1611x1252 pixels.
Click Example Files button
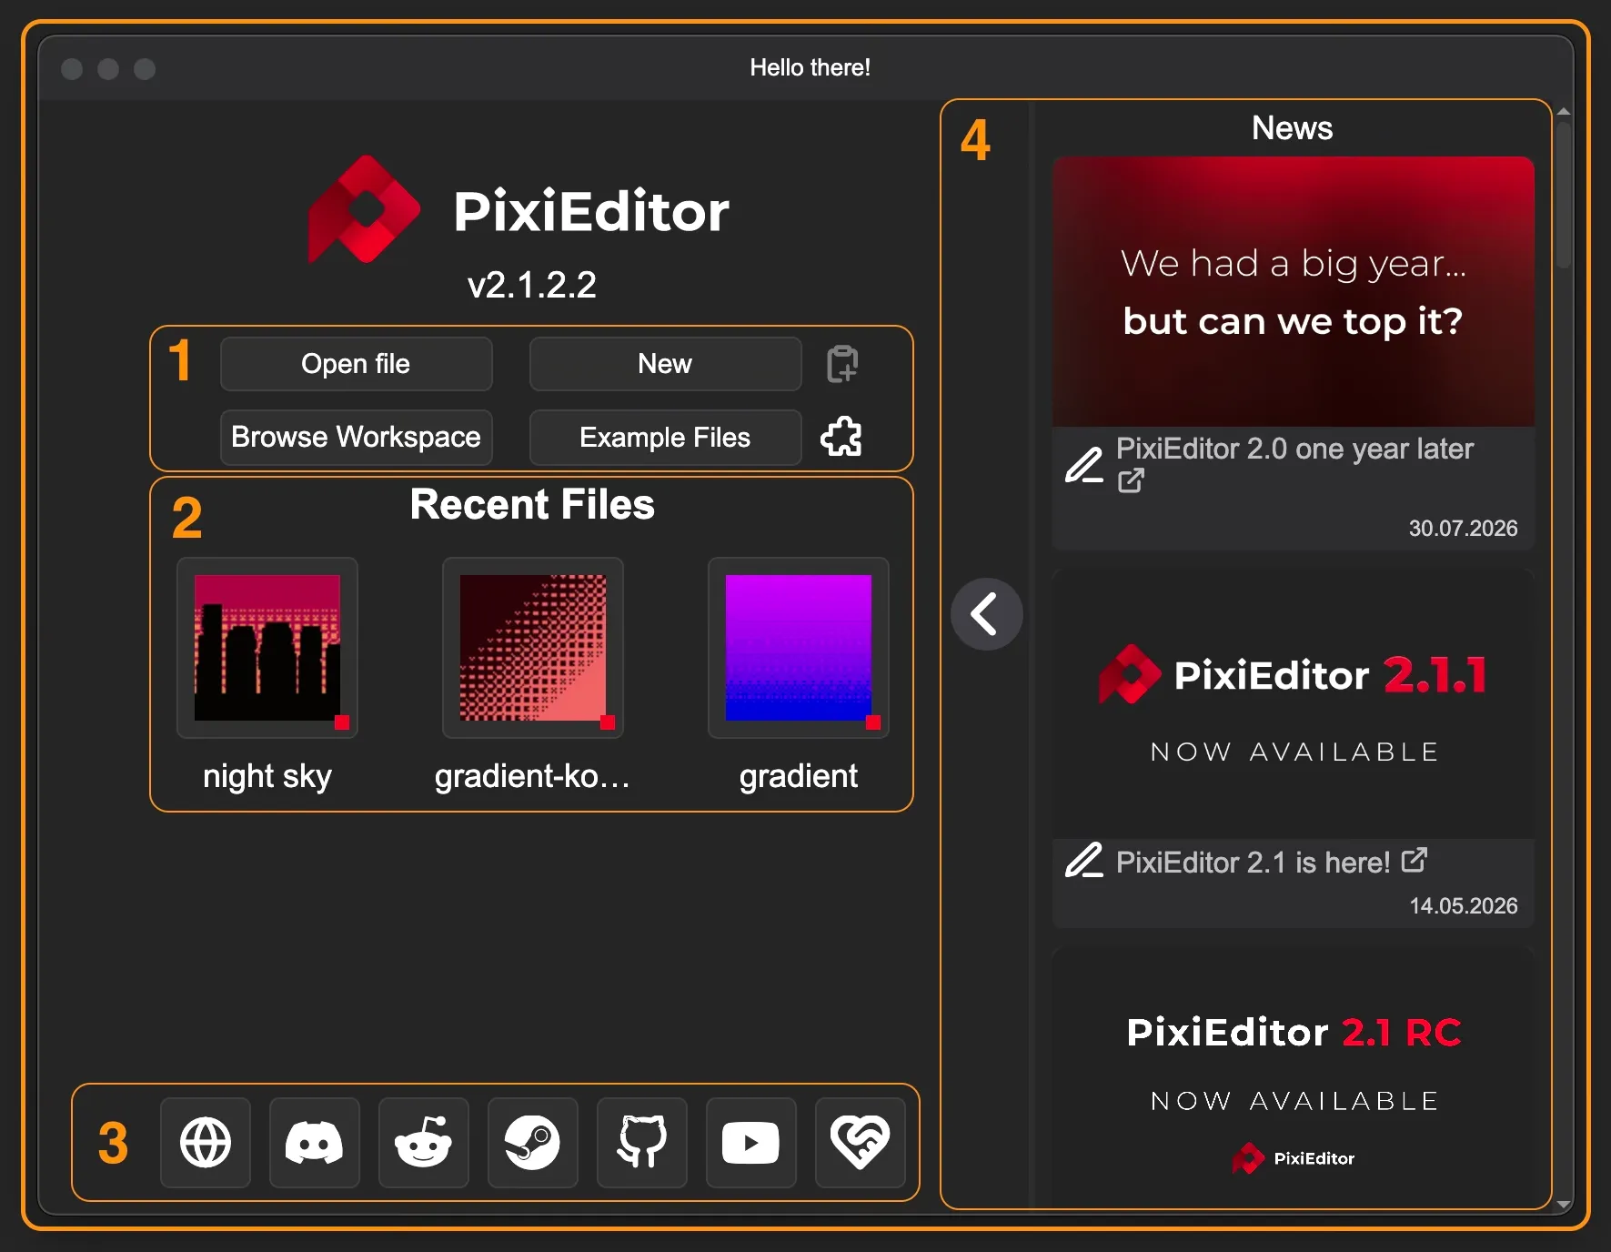pos(666,437)
